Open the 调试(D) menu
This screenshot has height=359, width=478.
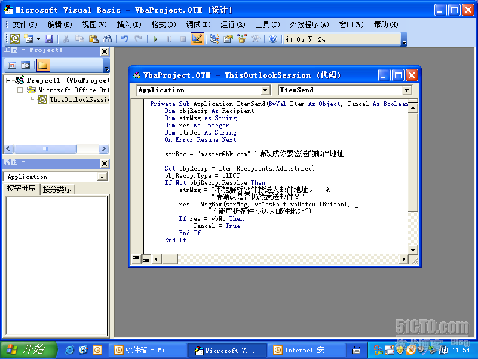point(198,25)
